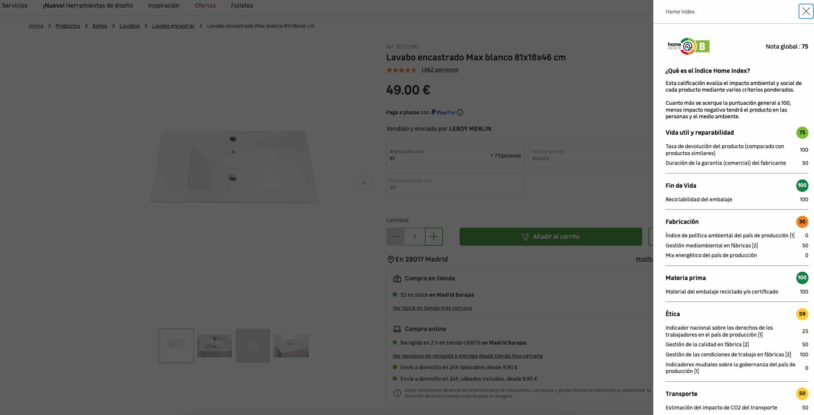Click Indicador nacional sobre los derechos row
Viewport: 814px width, 415px height.
point(737,331)
